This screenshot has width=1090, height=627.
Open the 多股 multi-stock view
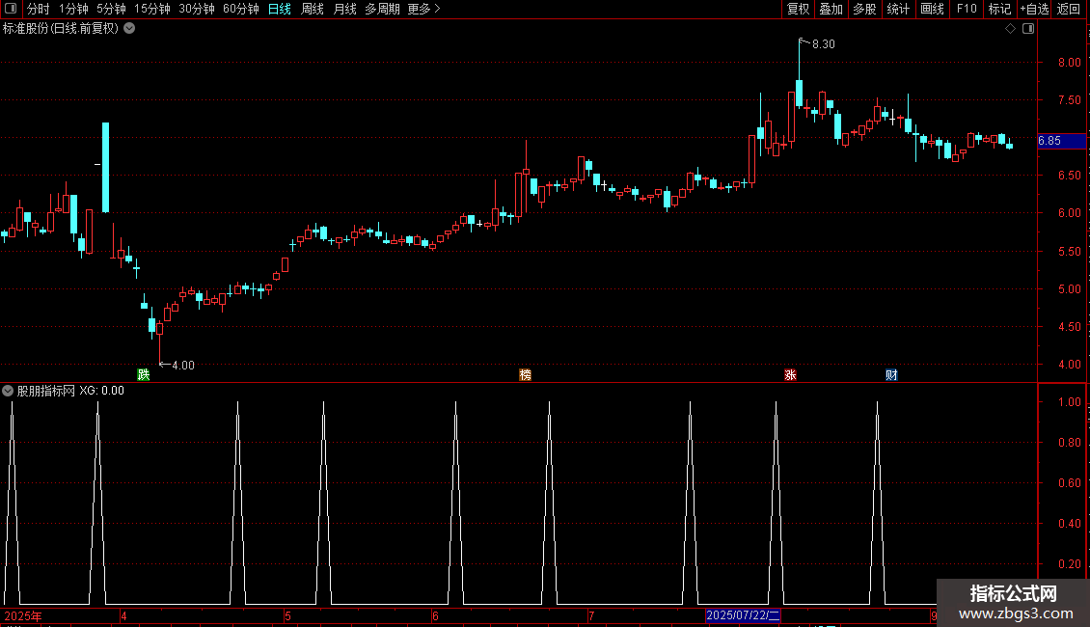click(x=864, y=9)
